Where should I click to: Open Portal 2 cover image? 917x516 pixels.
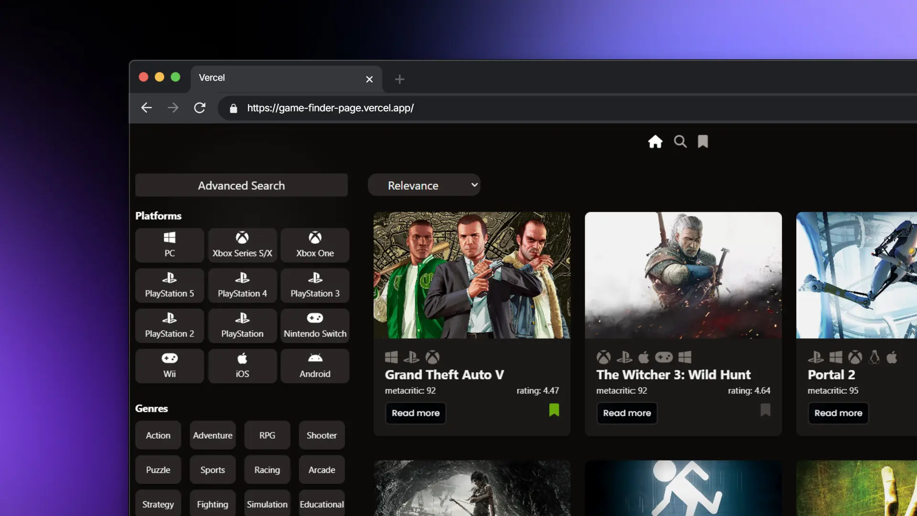click(x=856, y=275)
